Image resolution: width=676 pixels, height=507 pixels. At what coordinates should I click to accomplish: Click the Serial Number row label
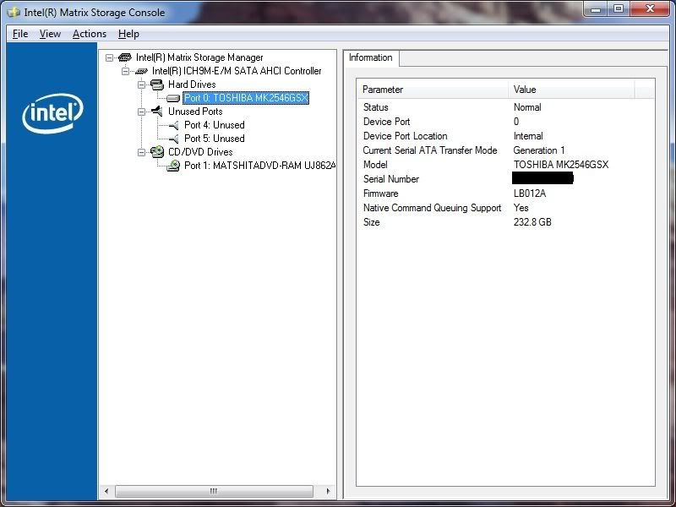(x=391, y=179)
